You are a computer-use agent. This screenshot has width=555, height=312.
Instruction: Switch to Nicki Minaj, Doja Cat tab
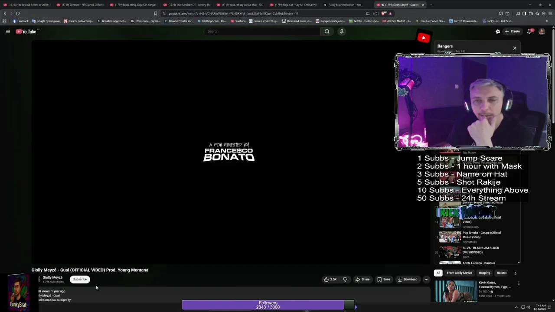[133, 5]
